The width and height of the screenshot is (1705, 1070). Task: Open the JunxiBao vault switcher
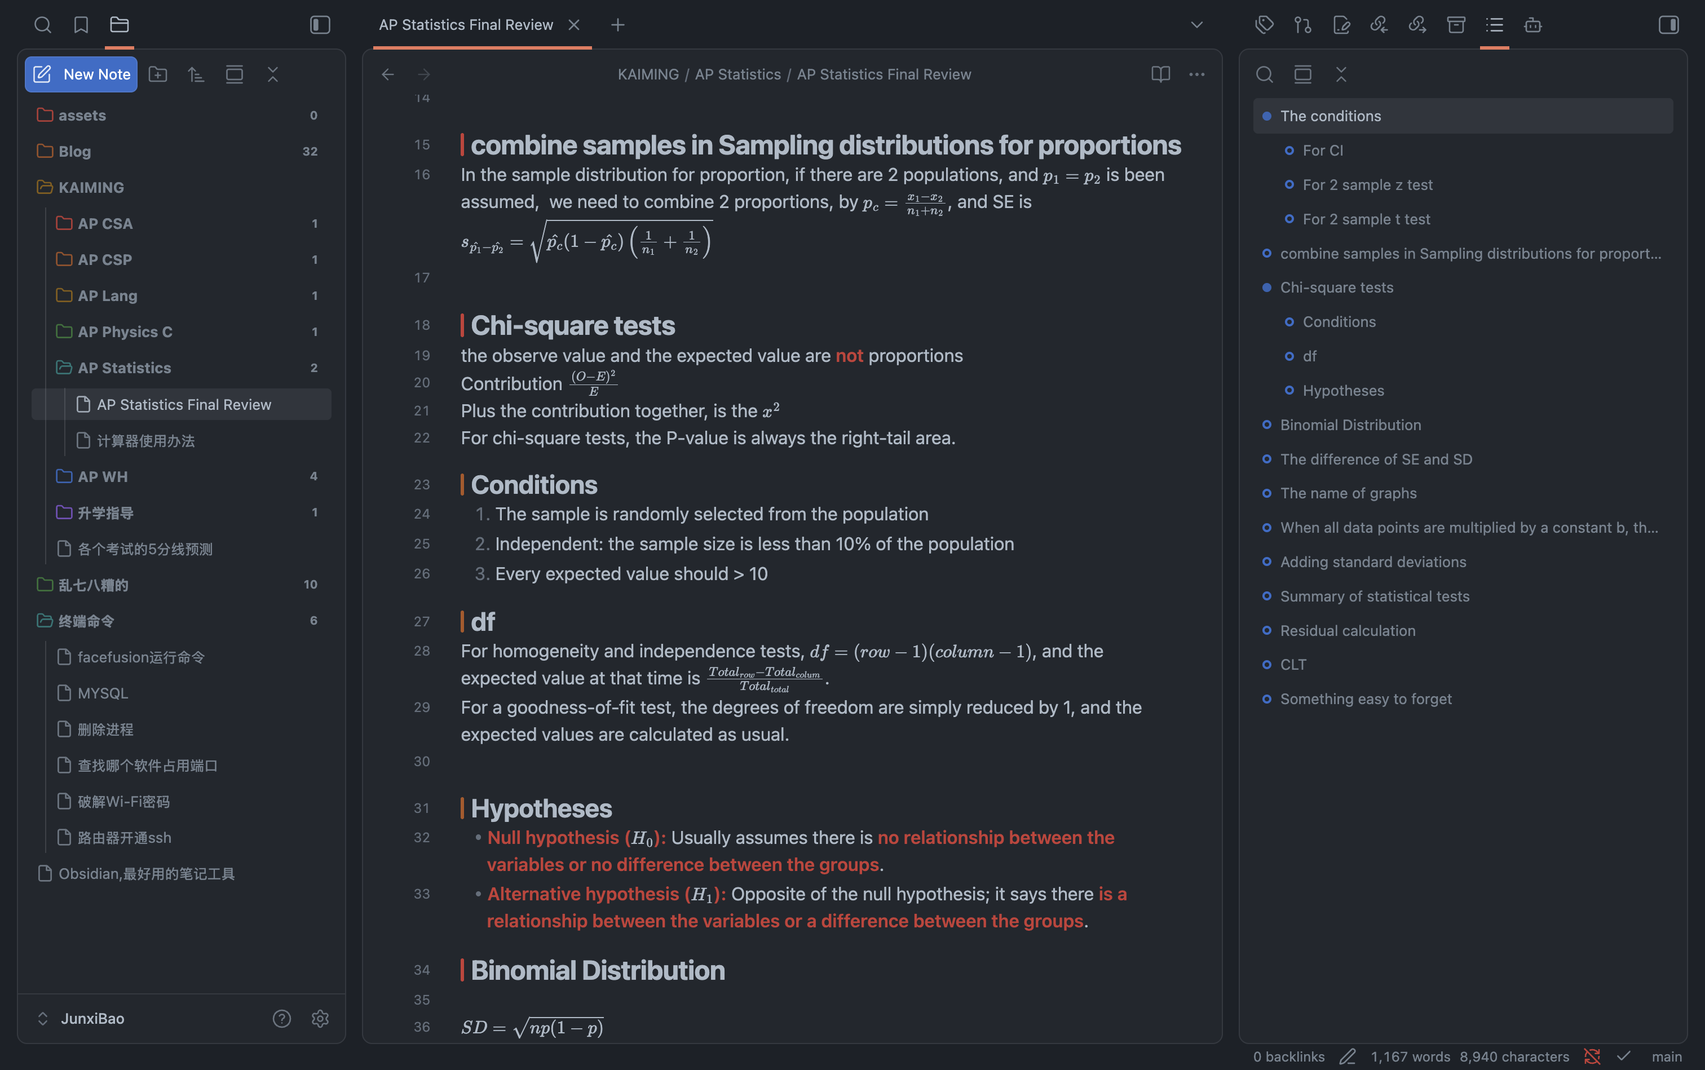click(92, 1018)
